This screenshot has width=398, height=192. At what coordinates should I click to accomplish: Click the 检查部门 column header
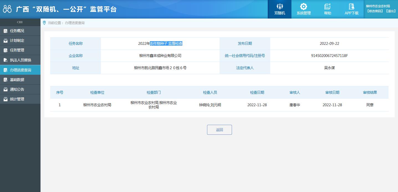click(x=154, y=92)
